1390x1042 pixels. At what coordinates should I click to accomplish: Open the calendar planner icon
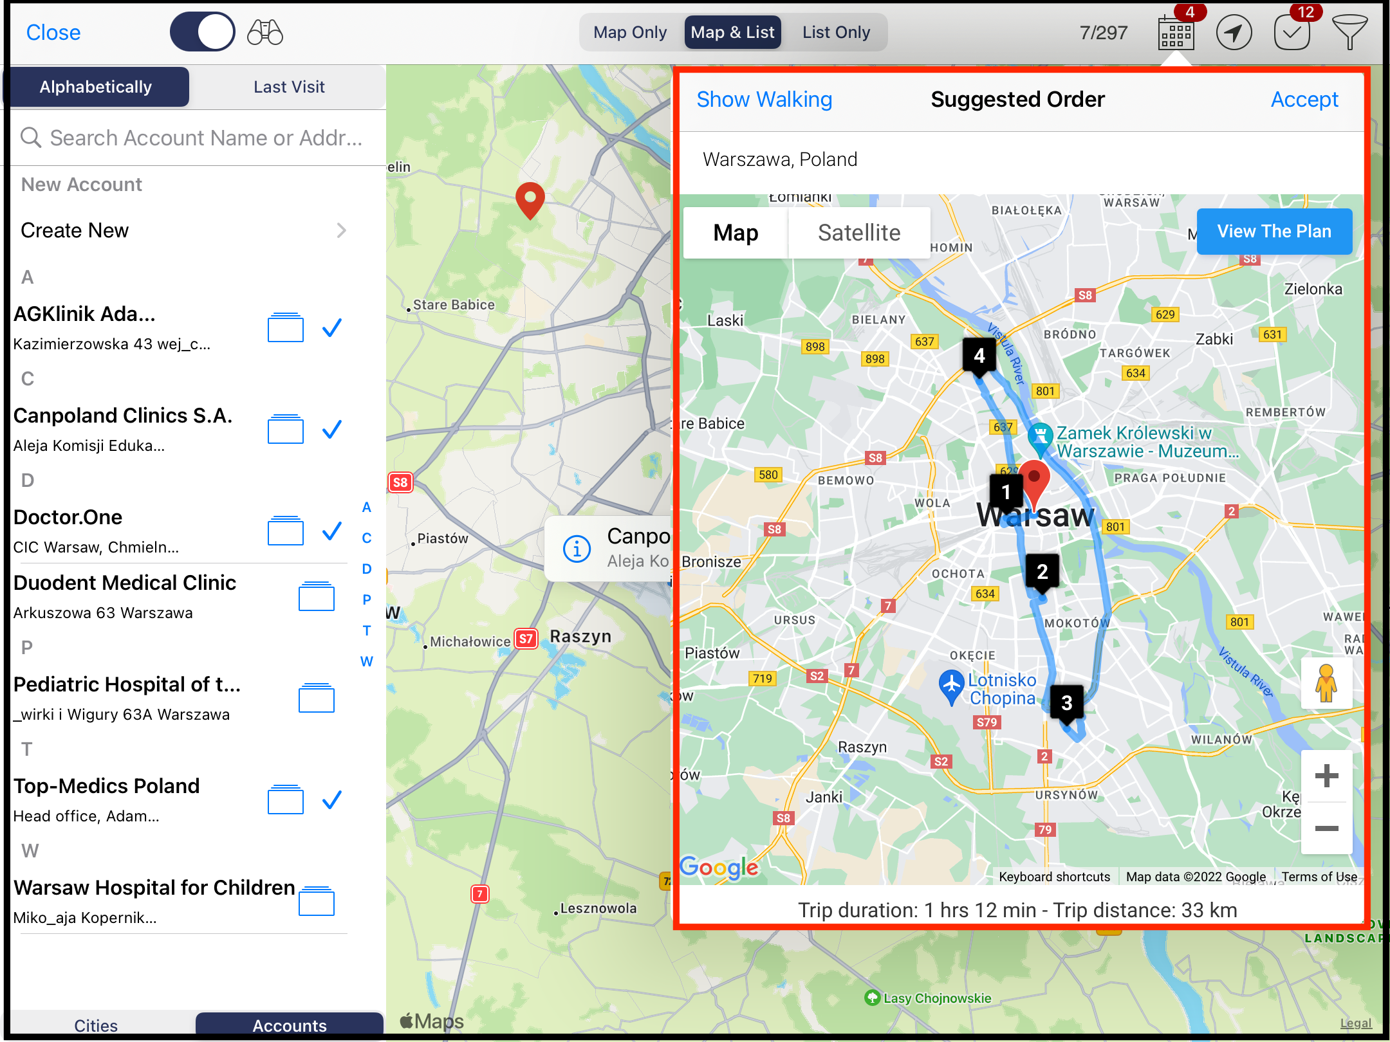click(1176, 33)
